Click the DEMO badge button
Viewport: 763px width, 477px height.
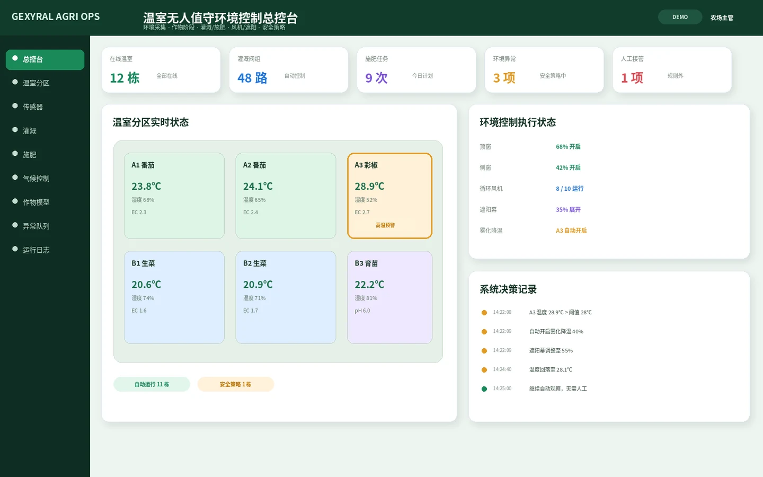680,17
